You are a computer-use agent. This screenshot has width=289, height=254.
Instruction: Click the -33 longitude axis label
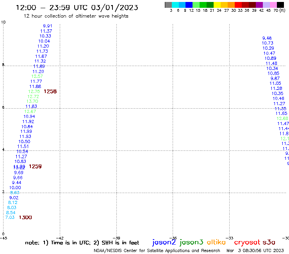pyautogui.click(x=230, y=238)
